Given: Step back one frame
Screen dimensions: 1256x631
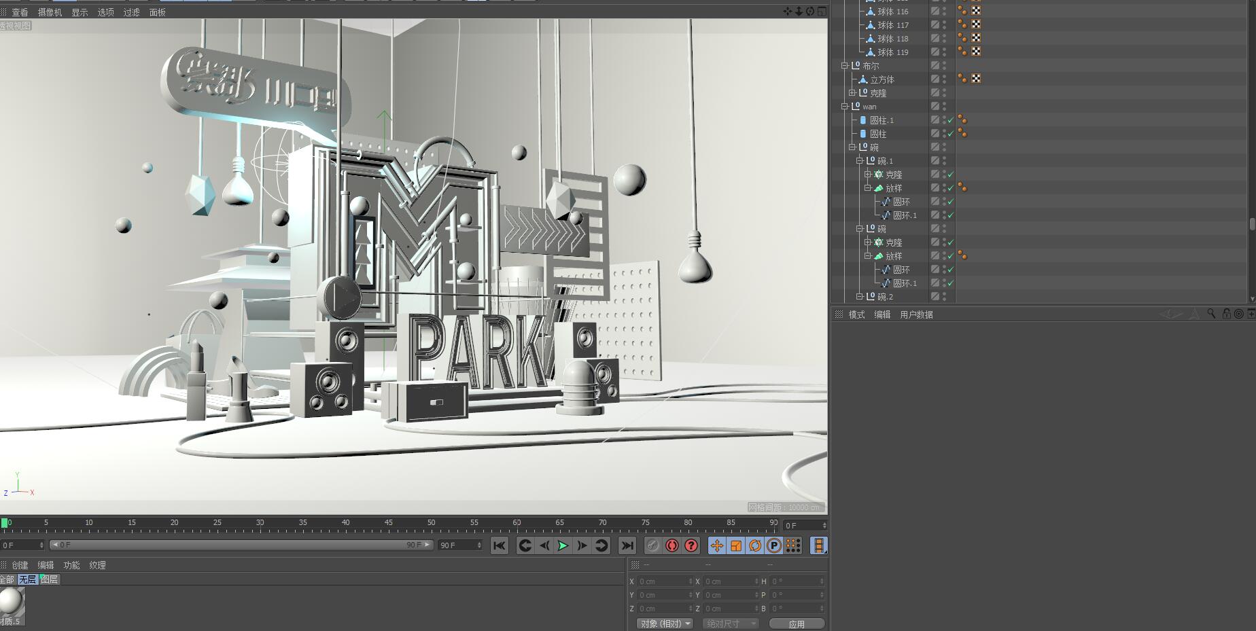Looking at the screenshot, I should (x=544, y=545).
